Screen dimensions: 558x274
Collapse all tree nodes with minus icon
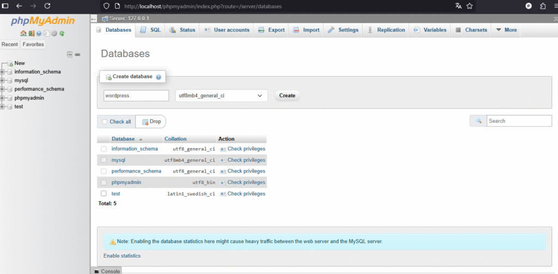(70, 54)
